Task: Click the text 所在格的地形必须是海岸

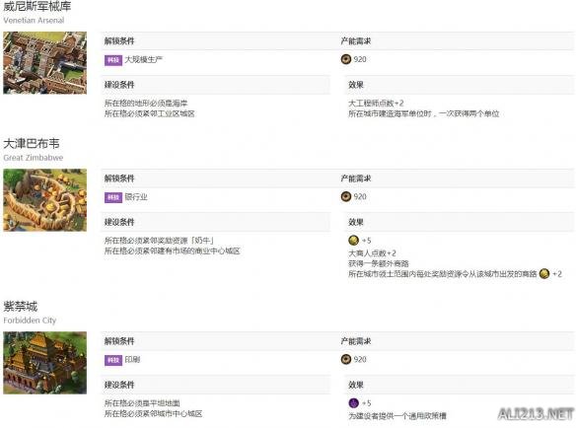Action: point(146,104)
